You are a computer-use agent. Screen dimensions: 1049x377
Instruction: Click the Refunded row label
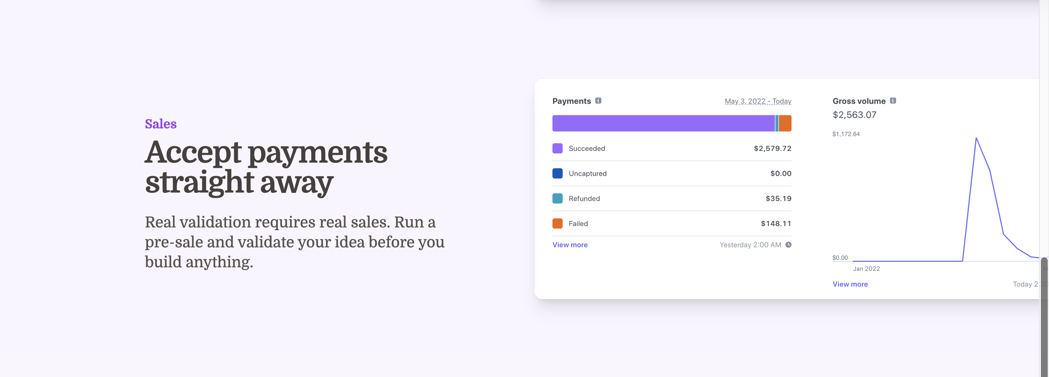pos(584,198)
